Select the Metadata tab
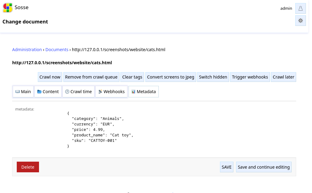Screen dimensions: 312x193 click(x=144, y=92)
